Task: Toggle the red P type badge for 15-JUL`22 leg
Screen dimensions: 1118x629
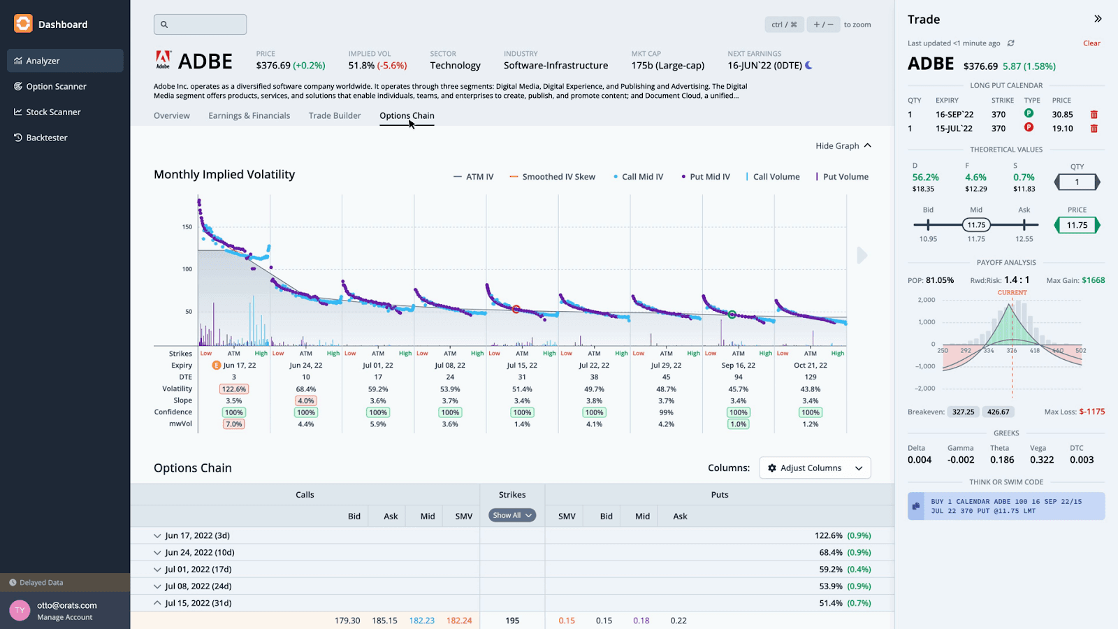Action: 1029,127
